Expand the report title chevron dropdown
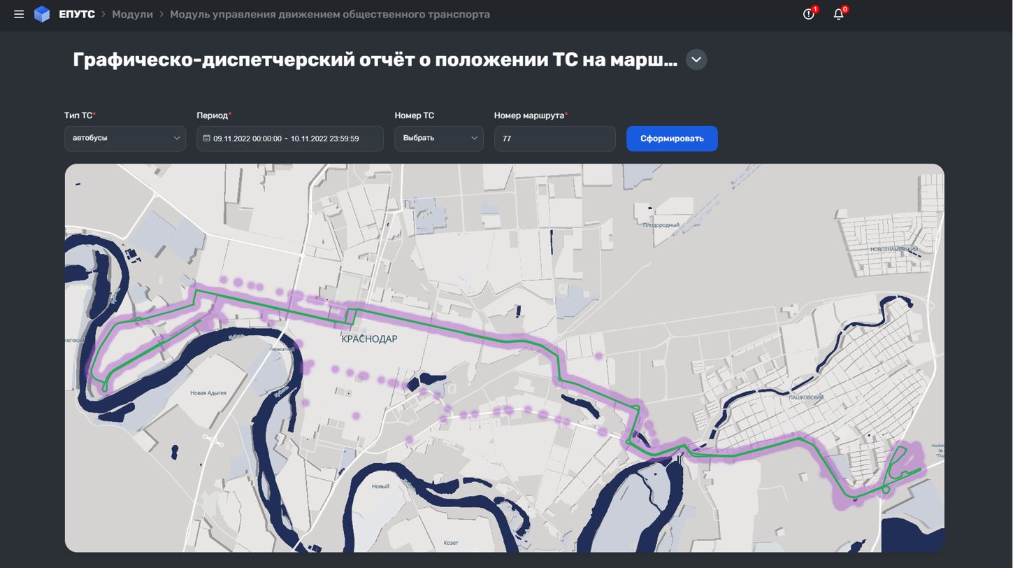 [x=696, y=59]
